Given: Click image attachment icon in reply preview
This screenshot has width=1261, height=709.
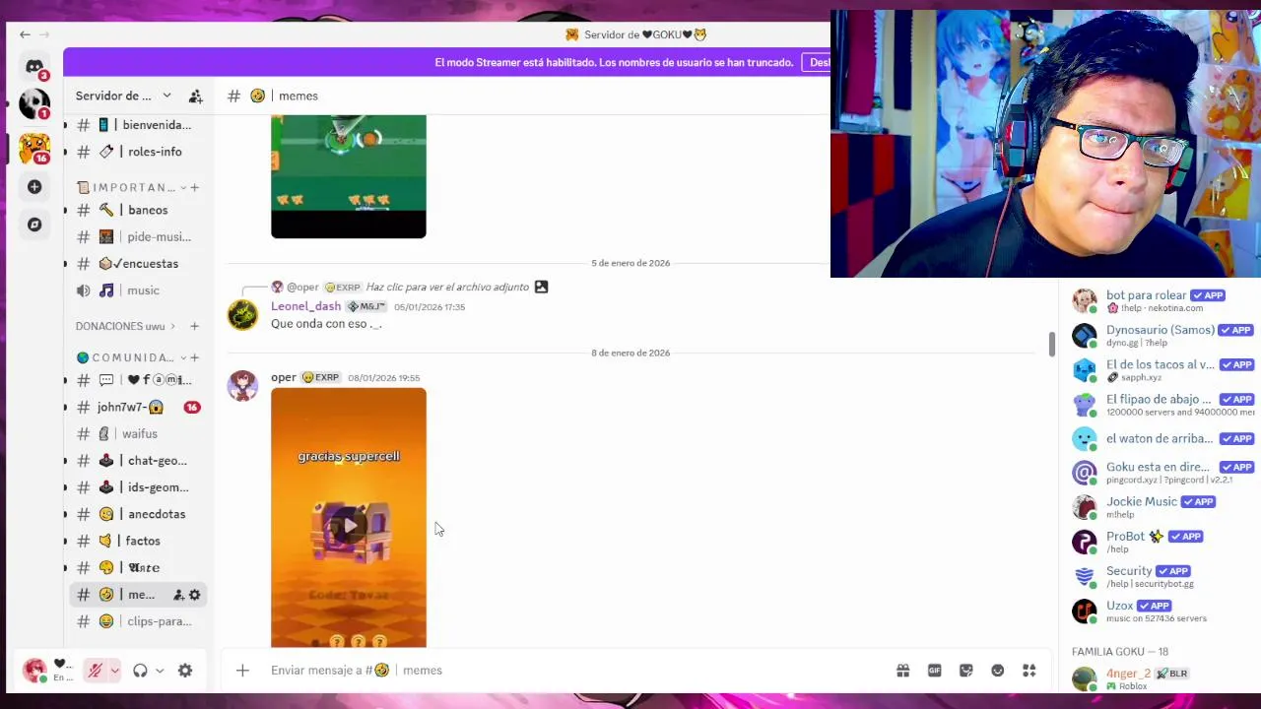Looking at the screenshot, I should click(x=541, y=287).
